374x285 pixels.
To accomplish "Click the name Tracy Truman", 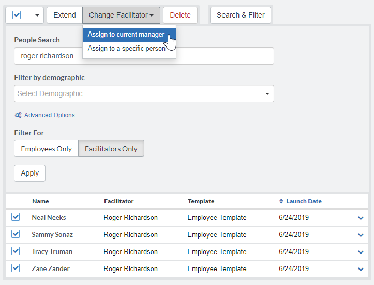I will point(52,251).
